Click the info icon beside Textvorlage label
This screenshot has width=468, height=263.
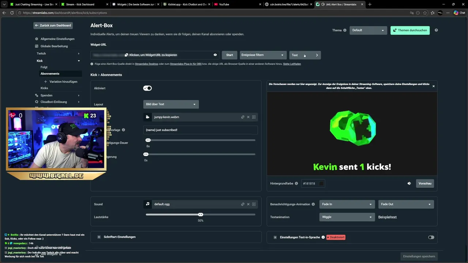pos(123,130)
